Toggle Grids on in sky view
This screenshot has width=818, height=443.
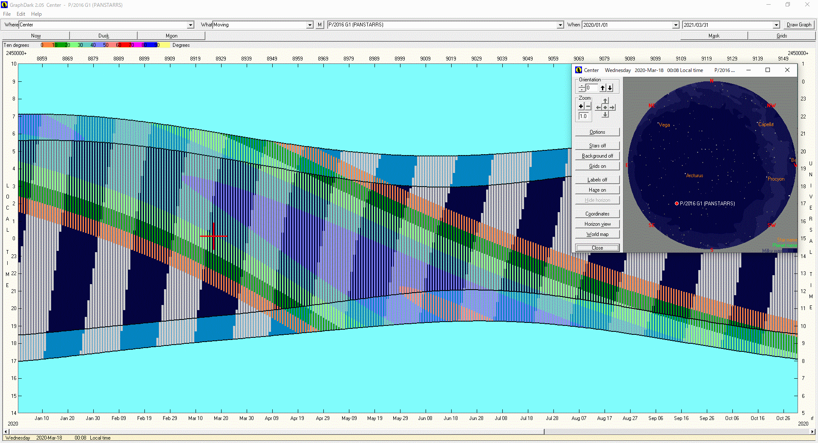(x=597, y=166)
